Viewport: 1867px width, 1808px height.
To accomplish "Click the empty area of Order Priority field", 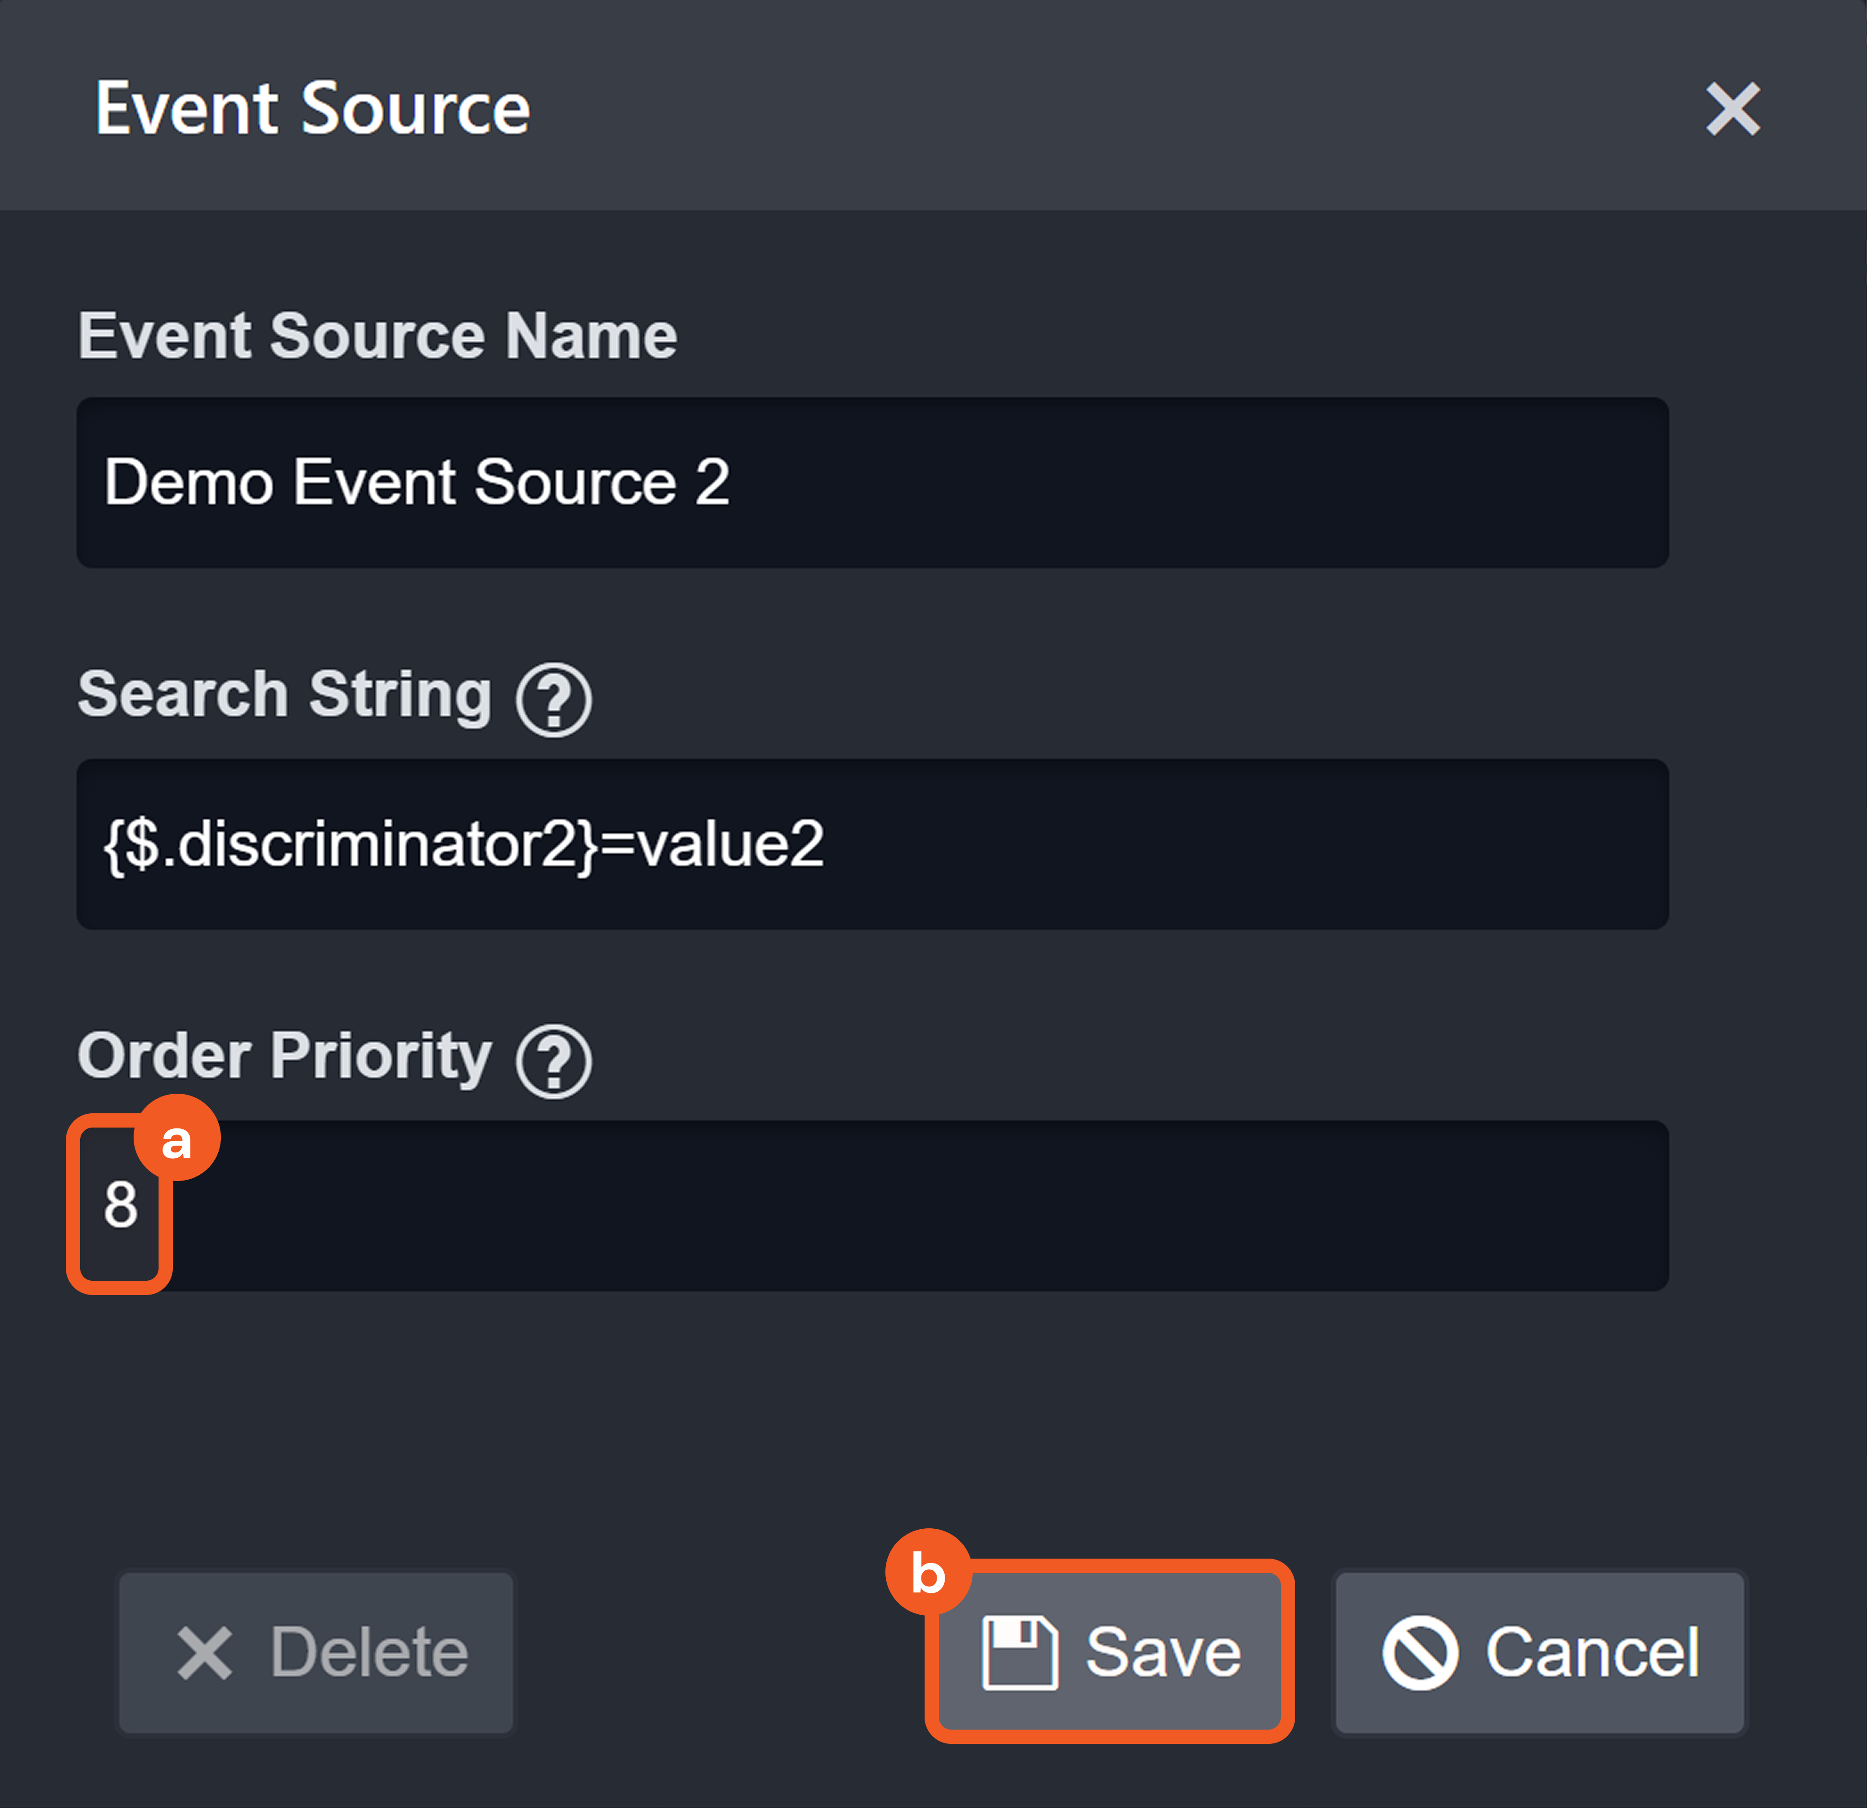I will click(914, 1206).
